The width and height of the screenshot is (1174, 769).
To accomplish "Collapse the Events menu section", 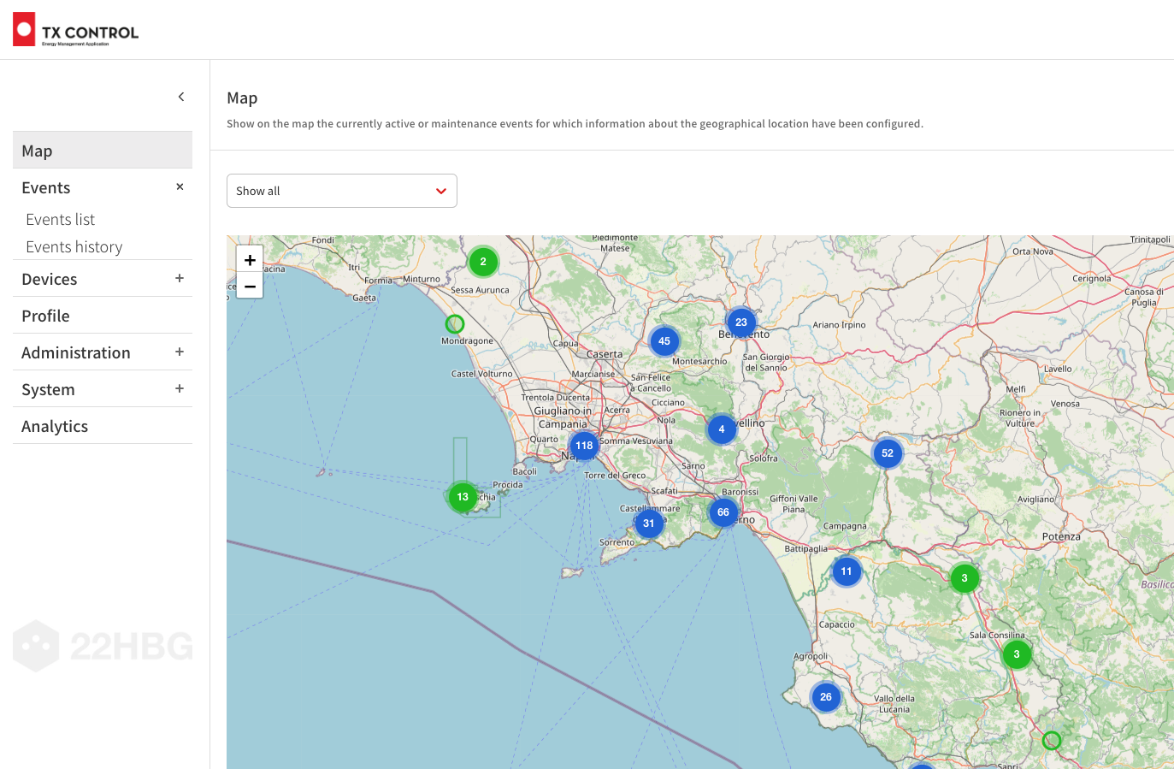I will pos(180,187).
